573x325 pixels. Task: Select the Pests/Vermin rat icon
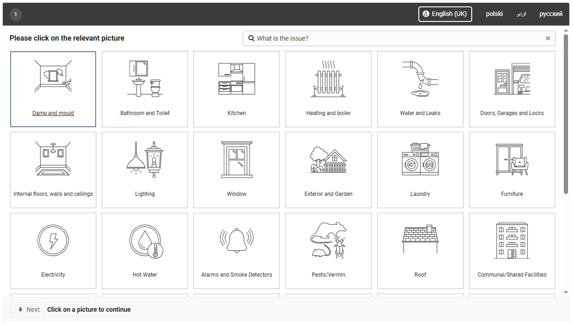328,240
